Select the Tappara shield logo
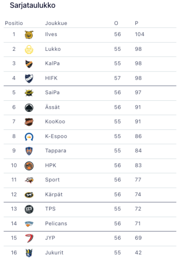 click(29, 151)
